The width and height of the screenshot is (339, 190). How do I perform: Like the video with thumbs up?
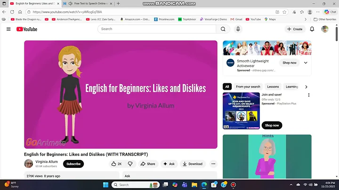[x=116, y=164]
